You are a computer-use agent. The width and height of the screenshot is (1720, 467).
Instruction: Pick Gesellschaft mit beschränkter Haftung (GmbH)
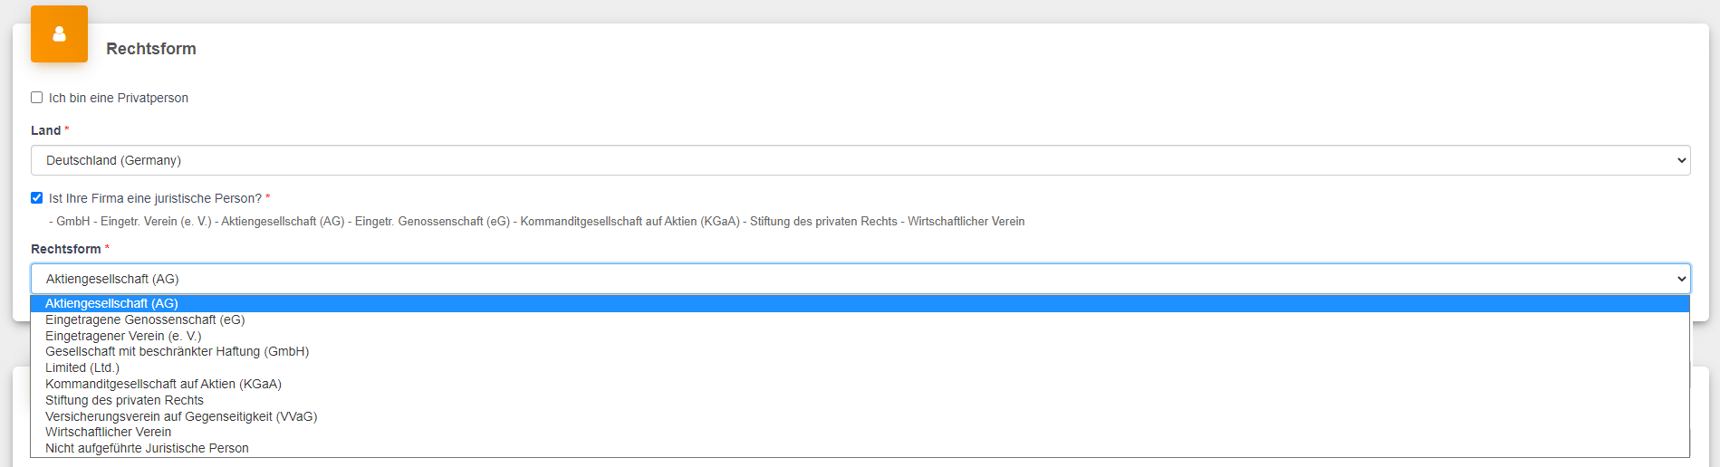pyautogui.click(x=860, y=351)
